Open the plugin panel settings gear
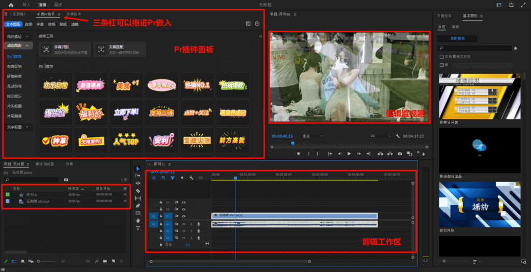 (x=257, y=24)
